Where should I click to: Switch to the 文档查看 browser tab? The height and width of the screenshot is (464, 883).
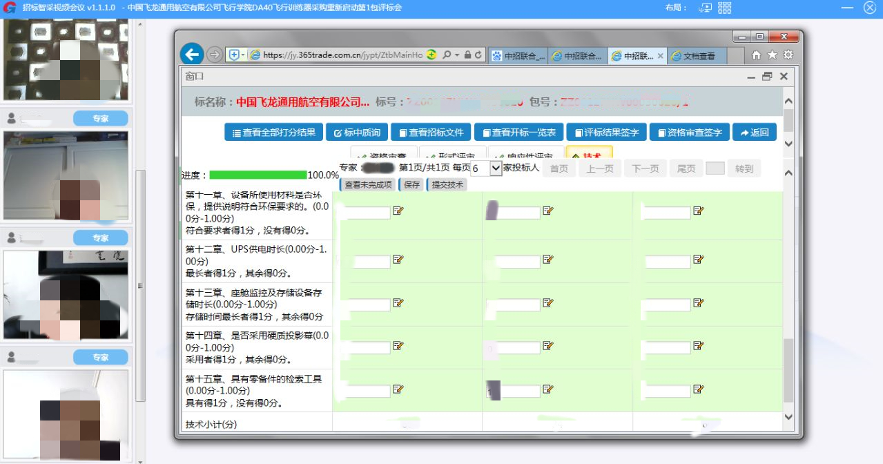point(699,57)
